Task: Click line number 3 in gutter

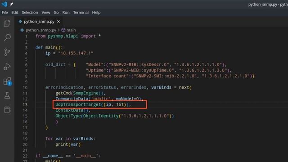Action: click(x=26, y=48)
